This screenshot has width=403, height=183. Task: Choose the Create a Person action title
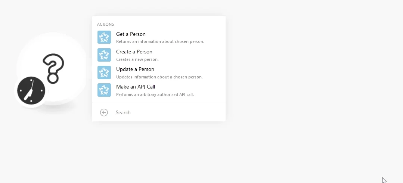pos(134,52)
